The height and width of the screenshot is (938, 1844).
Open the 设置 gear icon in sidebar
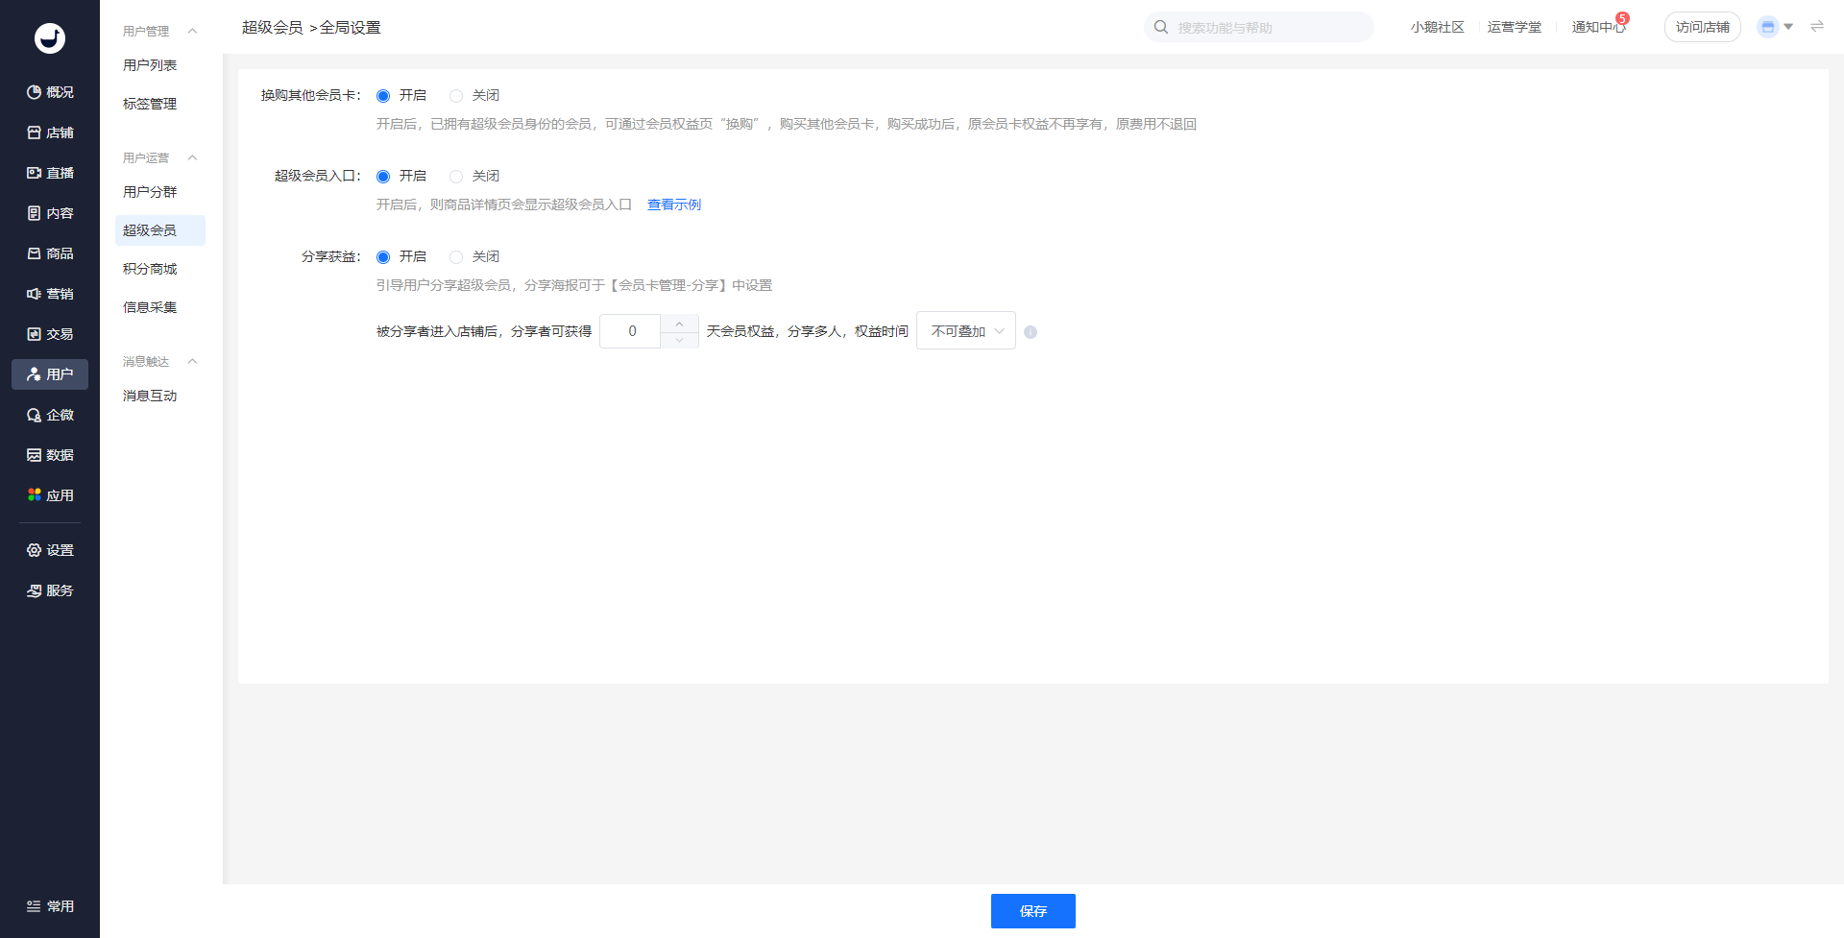35,550
